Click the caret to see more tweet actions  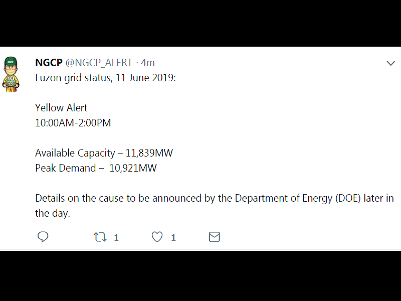coord(391,63)
